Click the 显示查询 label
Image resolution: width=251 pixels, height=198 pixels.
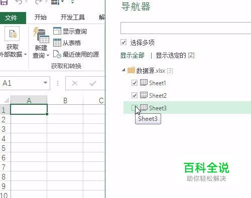click(75, 31)
